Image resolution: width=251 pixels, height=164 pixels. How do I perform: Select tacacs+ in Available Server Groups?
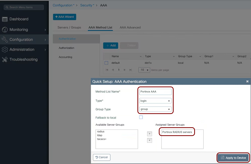click(x=102, y=139)
